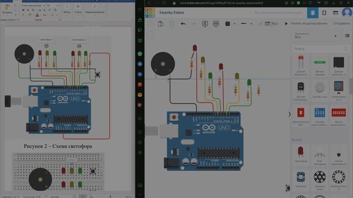This screenshot has height=198, width=353.
Task: Open the Tinkercad logo home link
Action: [149, 13]
